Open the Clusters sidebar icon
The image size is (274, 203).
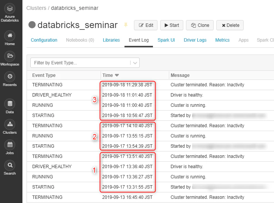coord(10,124)
